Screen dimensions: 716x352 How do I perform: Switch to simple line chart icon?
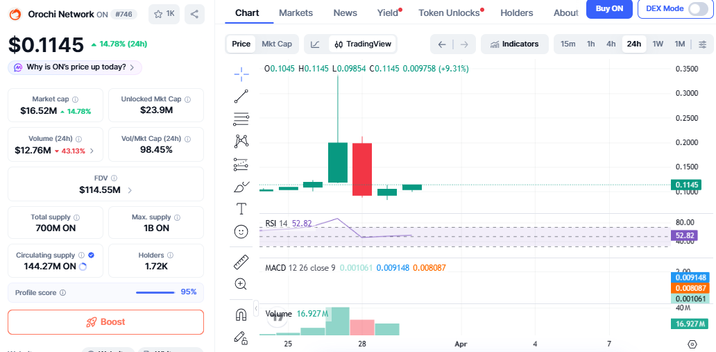coord(315,44)
